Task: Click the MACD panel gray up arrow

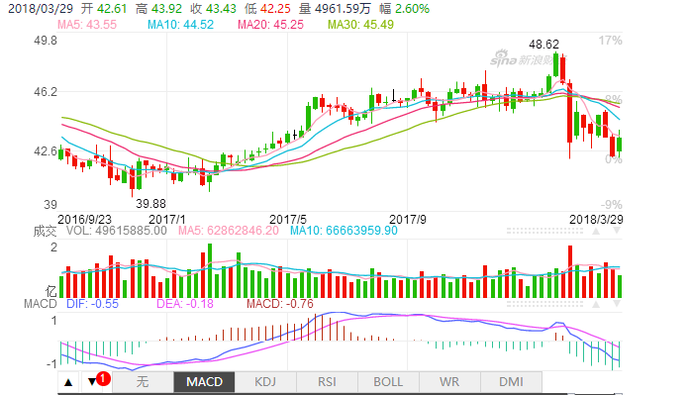Action: 596,304
